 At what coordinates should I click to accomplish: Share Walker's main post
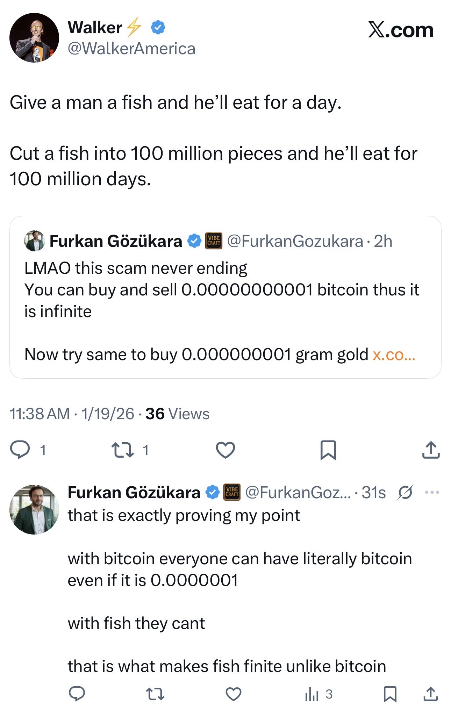(431, 450)
